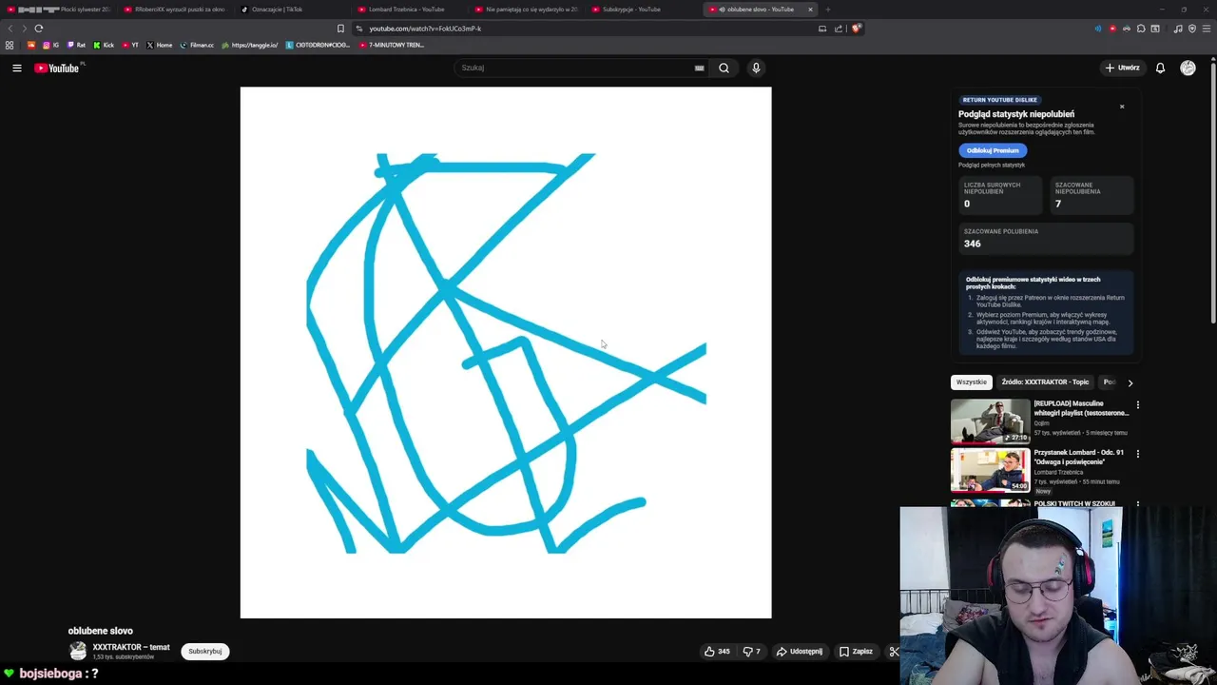Close the oblubene slovo tab

810,10
